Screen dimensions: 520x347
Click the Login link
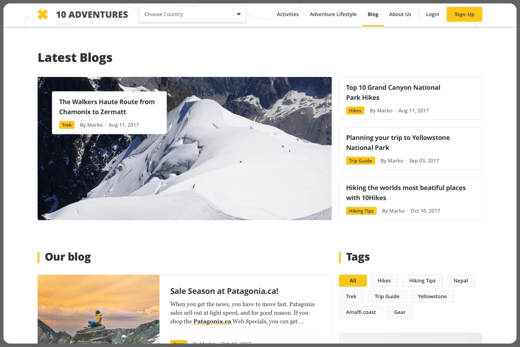click(x=433, y=14)
